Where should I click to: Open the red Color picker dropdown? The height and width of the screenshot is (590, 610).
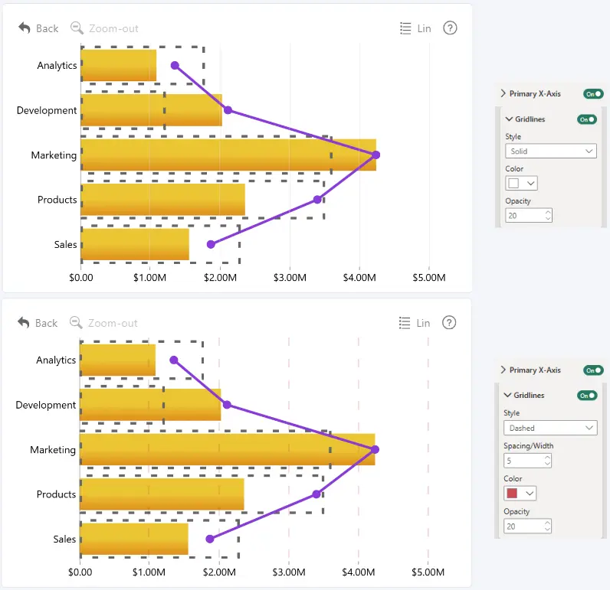520,494
